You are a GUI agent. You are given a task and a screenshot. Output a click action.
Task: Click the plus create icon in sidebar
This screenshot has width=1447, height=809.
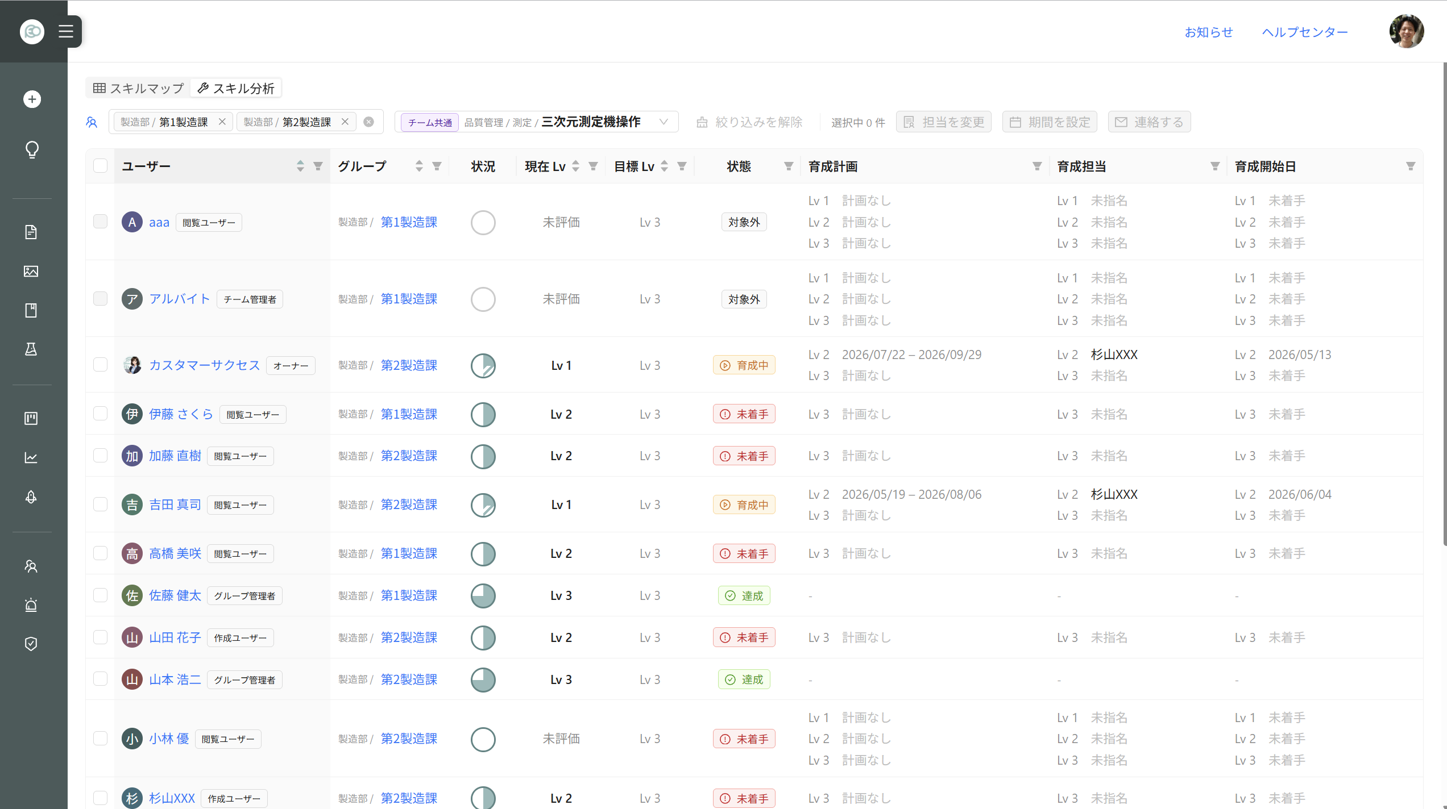(x=32, y=99)
